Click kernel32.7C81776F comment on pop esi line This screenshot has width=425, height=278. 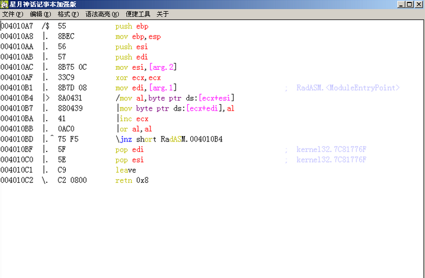331,160
